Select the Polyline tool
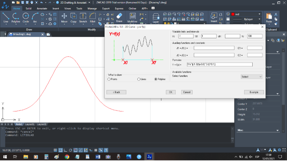 [x=16, y=18]
